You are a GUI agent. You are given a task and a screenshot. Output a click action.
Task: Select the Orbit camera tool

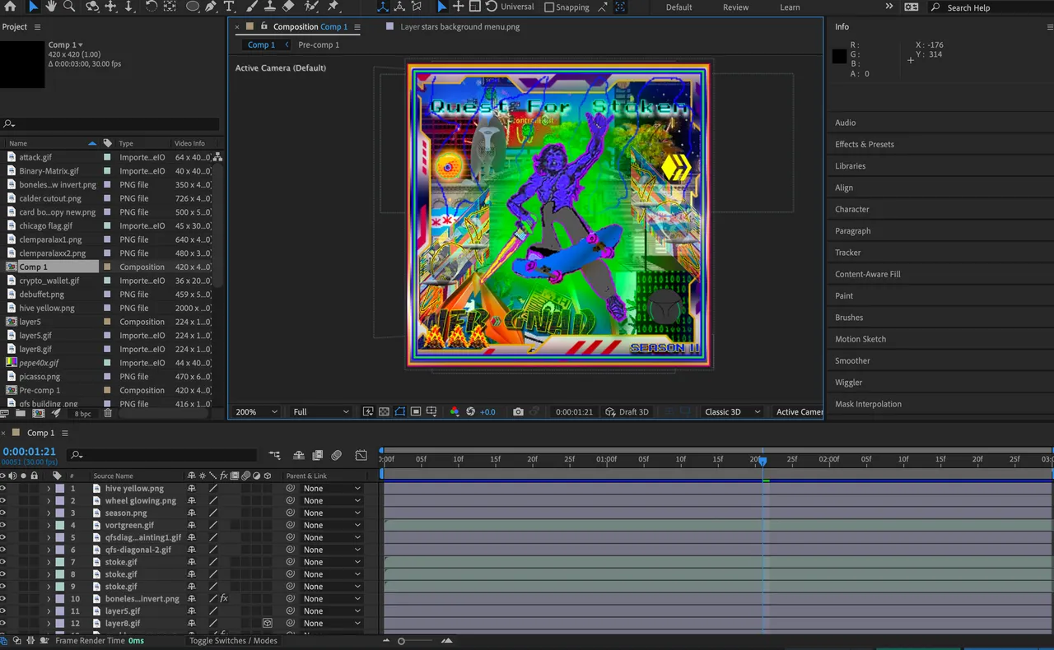tap(92, 7)
